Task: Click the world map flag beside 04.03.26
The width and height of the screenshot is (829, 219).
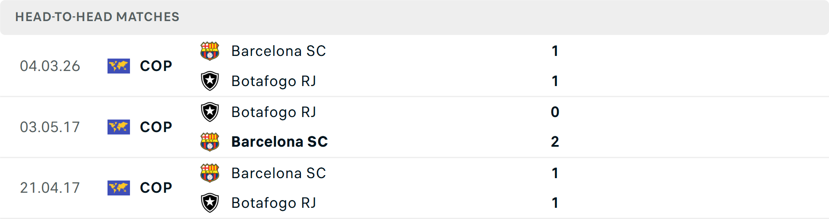Action: click(119, 66)
